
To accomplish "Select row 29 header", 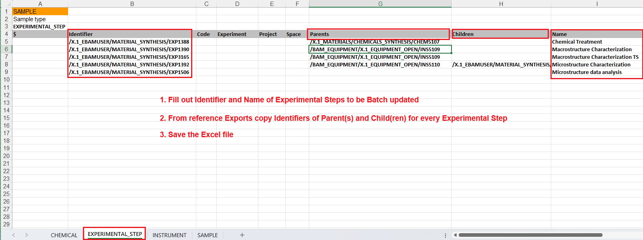I will pos(6,224).
